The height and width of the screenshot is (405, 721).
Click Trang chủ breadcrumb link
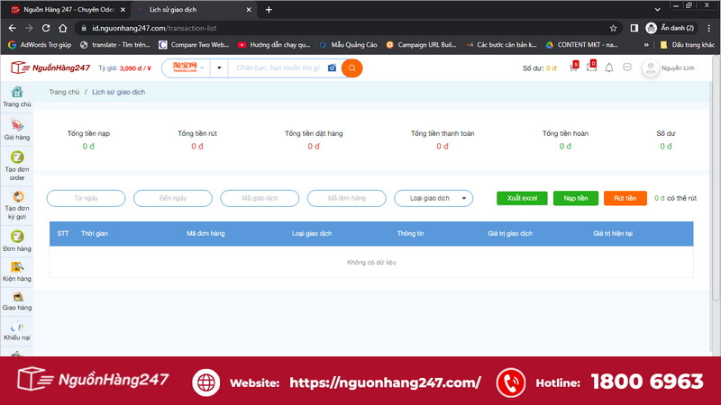[x=64, y=92]
